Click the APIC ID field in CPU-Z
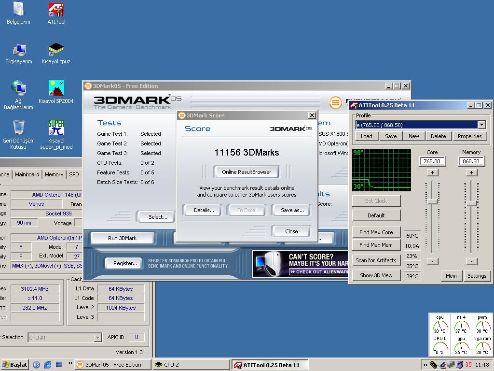Image resolution: width=494 pixels, height=371 pixels. (x=137, y=337)
